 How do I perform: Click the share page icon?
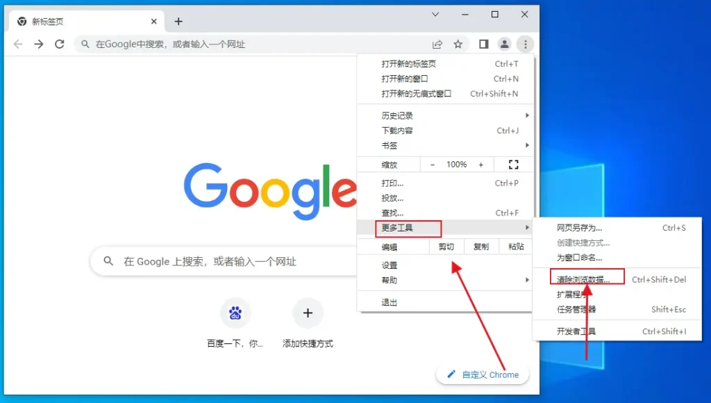[437, 44]
